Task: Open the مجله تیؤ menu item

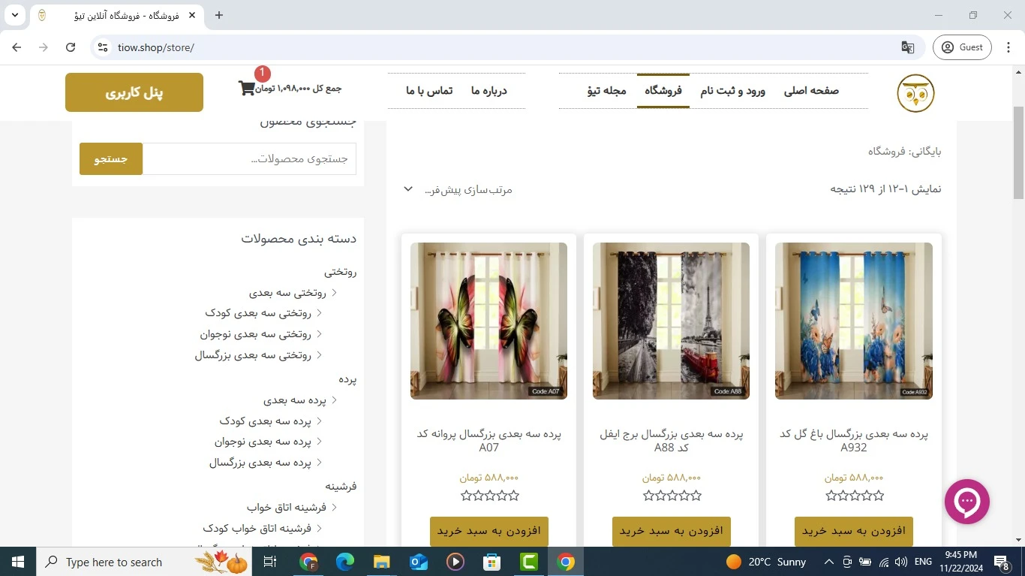Action: pos(606,91)
